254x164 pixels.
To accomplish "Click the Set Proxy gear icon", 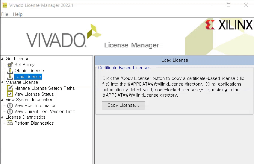I will click(x=10, y=65).
